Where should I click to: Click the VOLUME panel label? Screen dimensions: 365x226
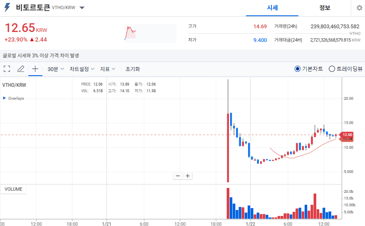[13, 189]
